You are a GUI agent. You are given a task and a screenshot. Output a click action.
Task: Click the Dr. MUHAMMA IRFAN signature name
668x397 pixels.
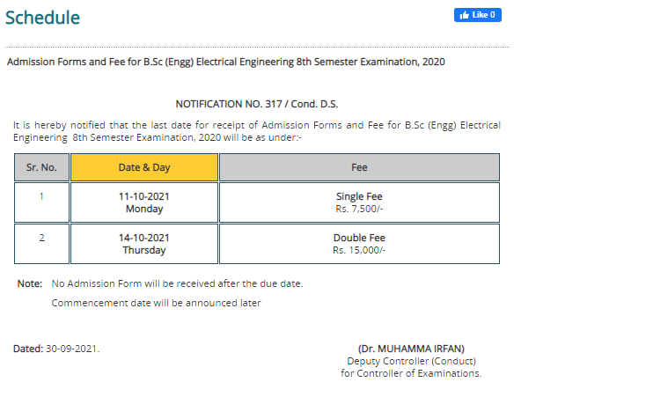coord(411,349)
